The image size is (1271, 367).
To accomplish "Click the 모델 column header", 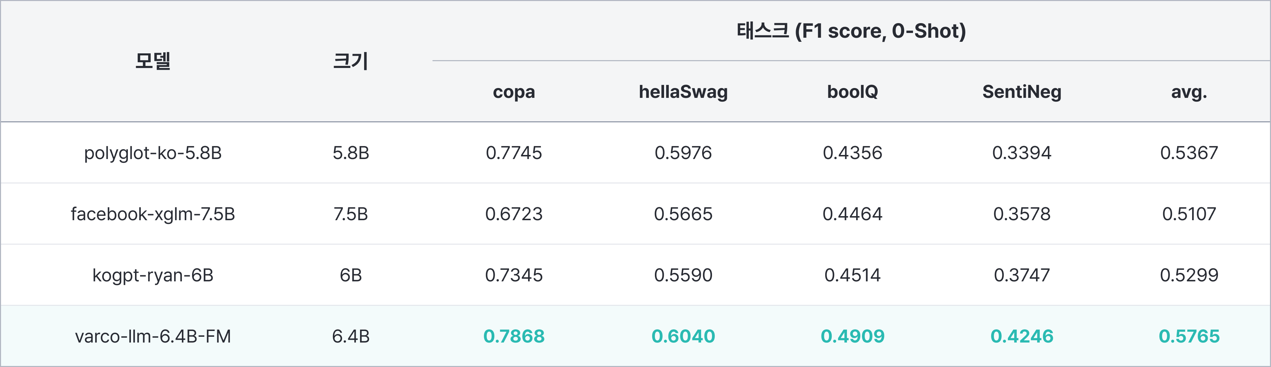I will pos(152,61).
